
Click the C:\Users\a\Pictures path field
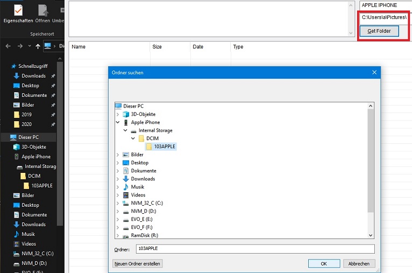tap(384, 17)
